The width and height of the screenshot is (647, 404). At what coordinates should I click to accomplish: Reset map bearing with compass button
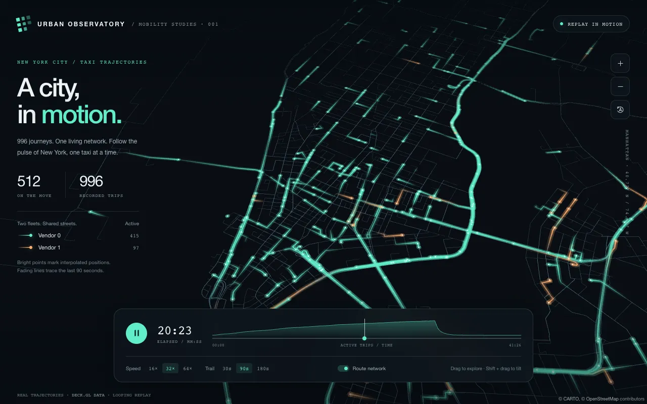coord(620,110)
